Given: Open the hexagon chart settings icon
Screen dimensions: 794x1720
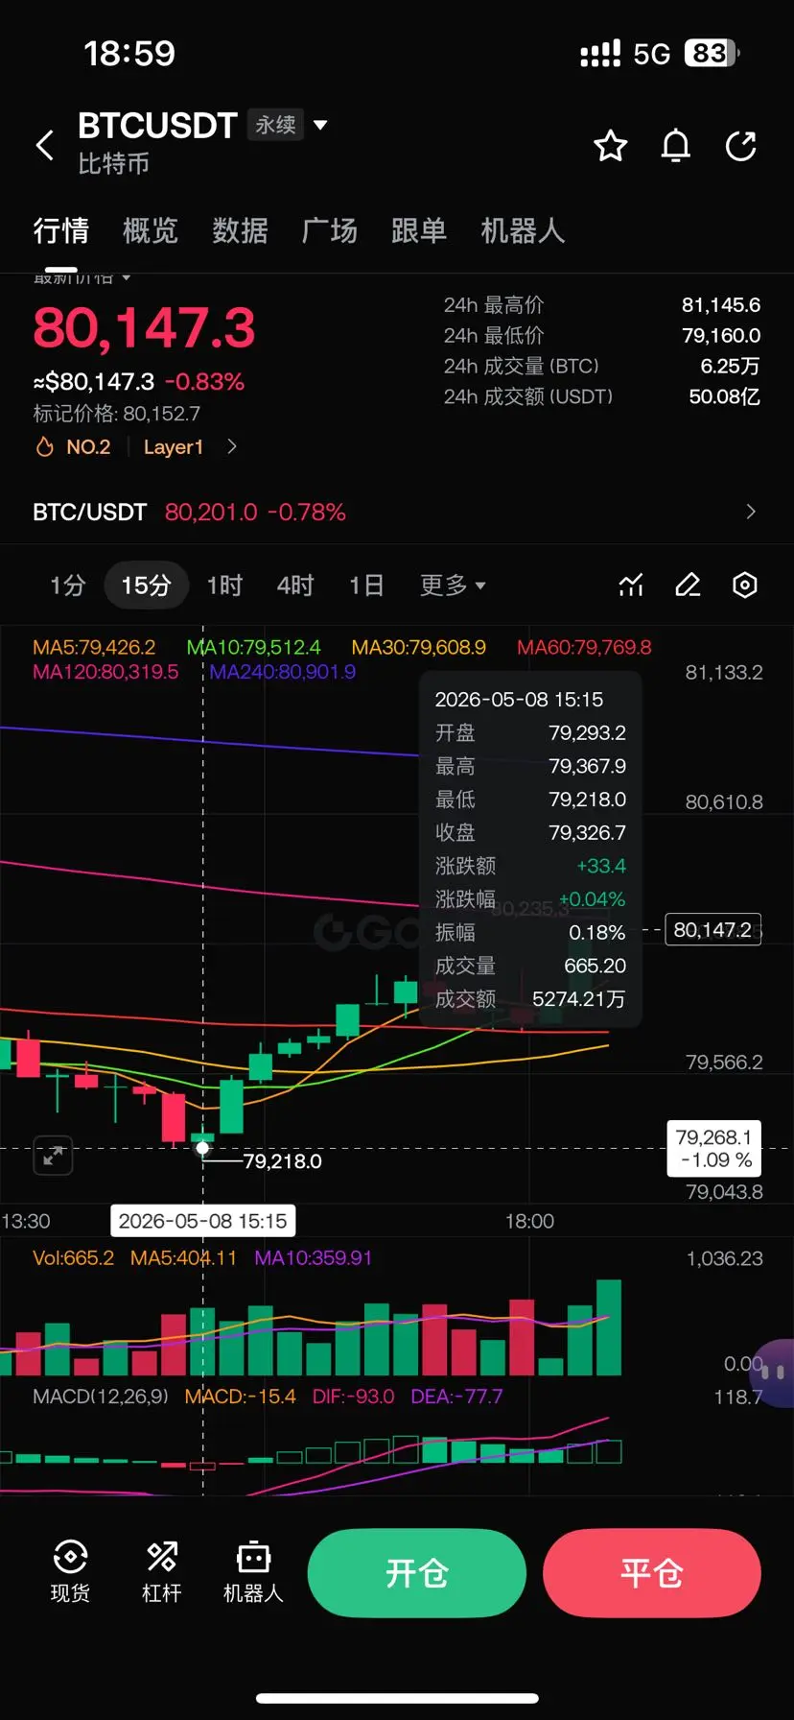Looking at the screenshot, I should click(x=745, y=585).
